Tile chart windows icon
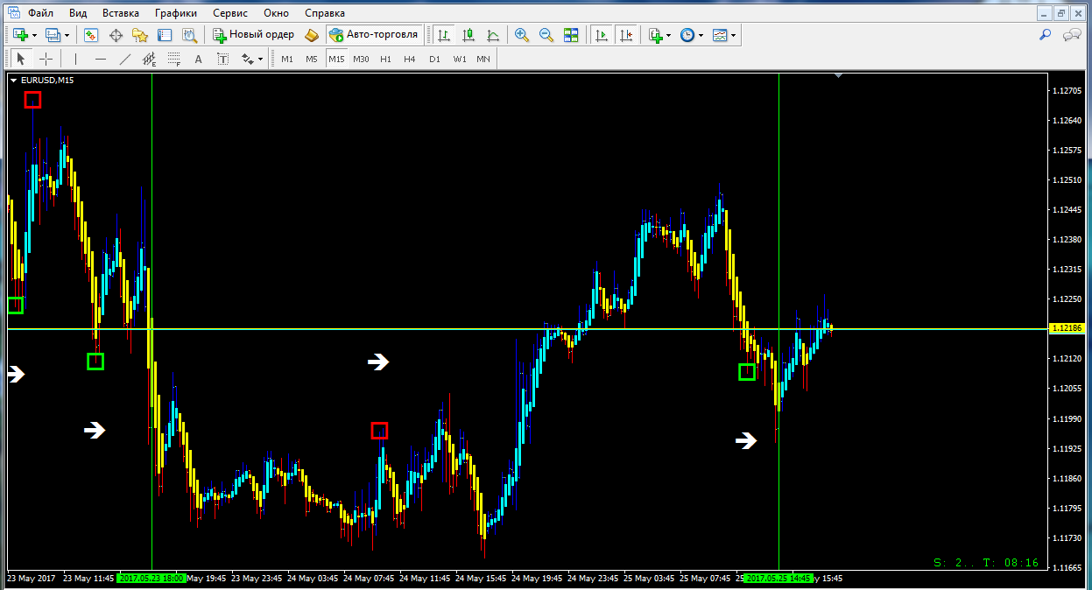Image resolution: width=1092 pixels, height=590 pixels. tap(571, 35)
